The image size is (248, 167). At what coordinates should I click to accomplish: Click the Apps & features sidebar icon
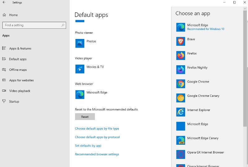click(4, 48)
